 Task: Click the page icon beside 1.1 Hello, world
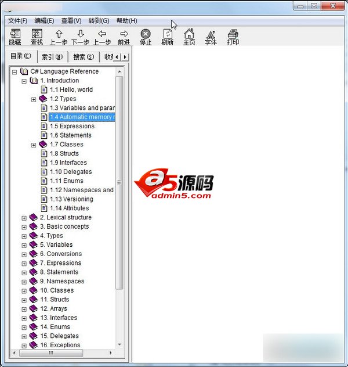(x=44, y=89)
